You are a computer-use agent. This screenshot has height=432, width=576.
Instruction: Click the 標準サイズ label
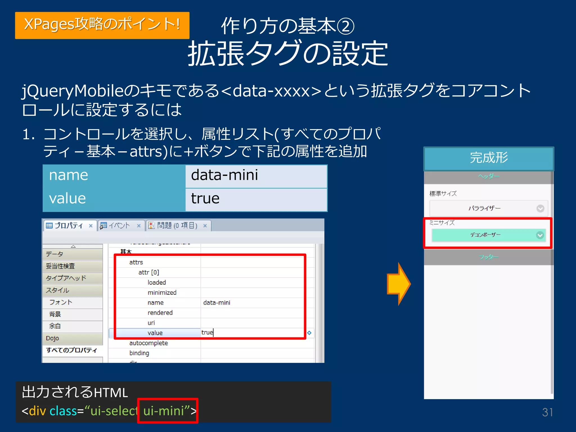tap(443, 193)
